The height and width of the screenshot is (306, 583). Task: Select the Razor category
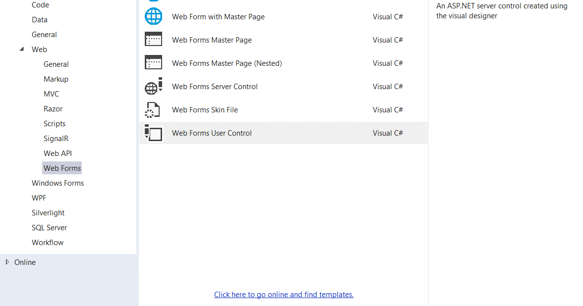53,109
